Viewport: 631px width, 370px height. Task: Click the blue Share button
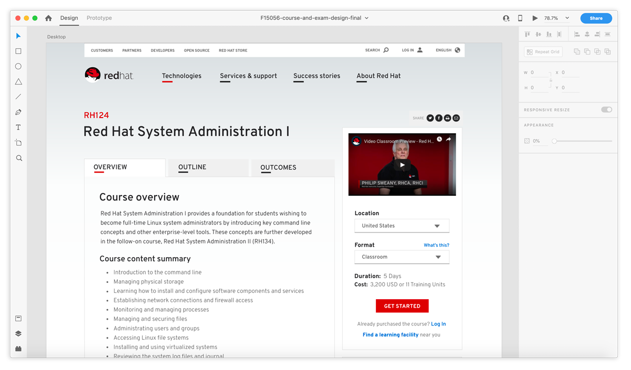(596, 18)
